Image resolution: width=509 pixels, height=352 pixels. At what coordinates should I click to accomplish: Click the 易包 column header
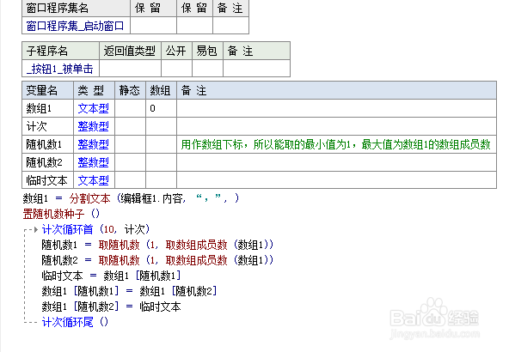tap(207, 51)
